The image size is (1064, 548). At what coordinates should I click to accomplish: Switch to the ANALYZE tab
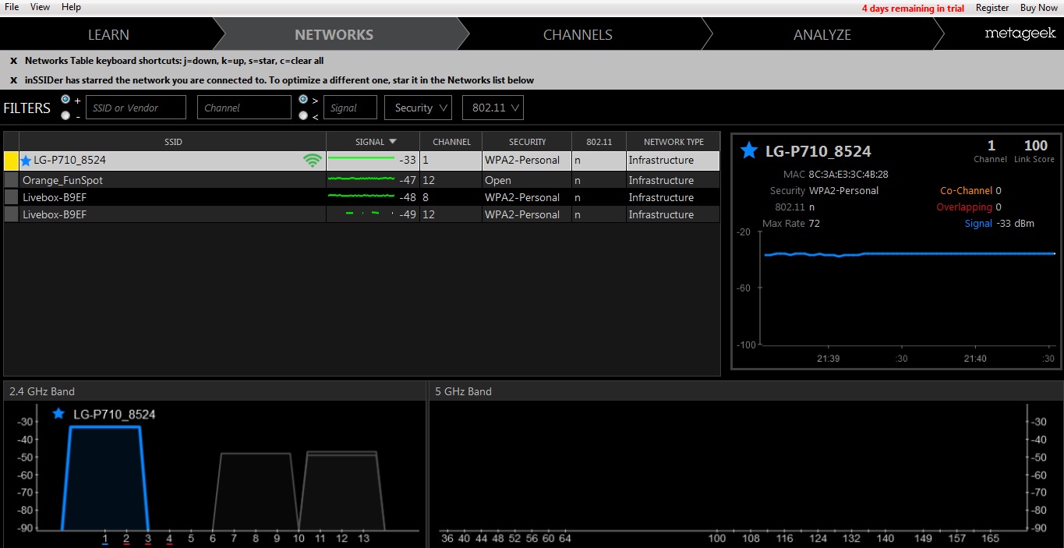coord(822,34)
